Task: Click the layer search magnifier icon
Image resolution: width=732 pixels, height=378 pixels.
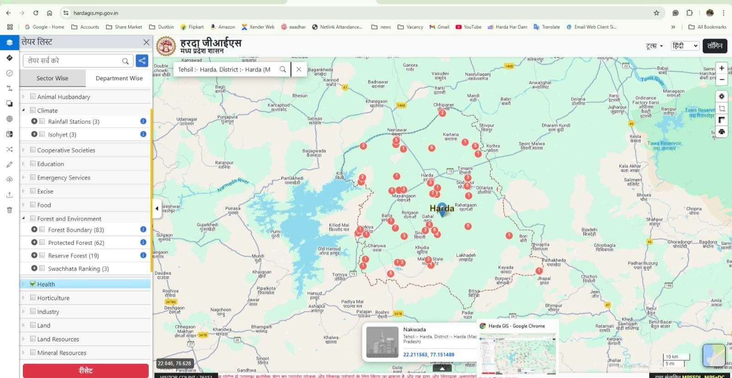Action: [125, 61]
